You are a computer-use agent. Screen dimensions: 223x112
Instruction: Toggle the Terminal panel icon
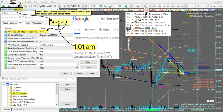coord(30,6)
